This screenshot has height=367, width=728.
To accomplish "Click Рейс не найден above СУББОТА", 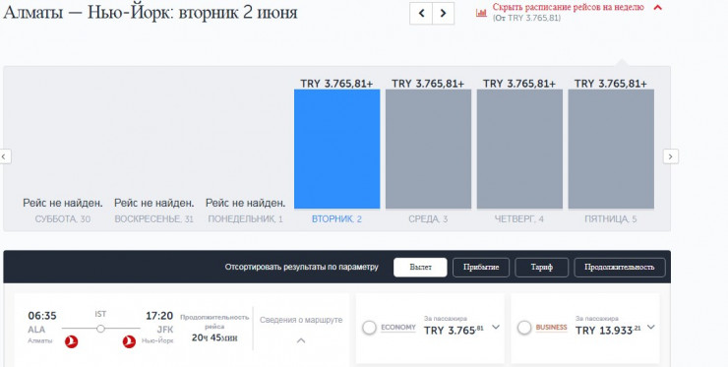I will point(63,203).
